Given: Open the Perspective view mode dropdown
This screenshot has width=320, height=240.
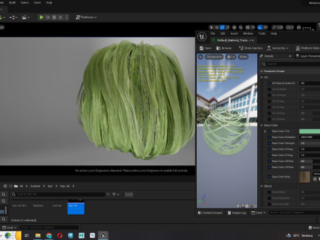Looking at the screenshot, I should 214,57.
